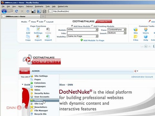The image size is (155, 116).
Task: Choose the Add Existing Module option
Action: 92,26
